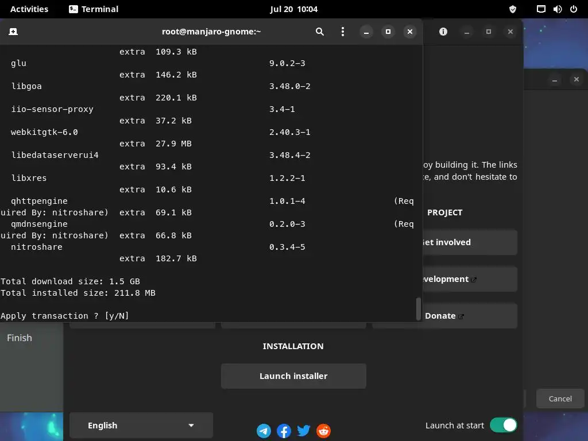This screenshot has height=441, width=588.
Task: Maximize the Manjaro Hello window
Action: 489,32
